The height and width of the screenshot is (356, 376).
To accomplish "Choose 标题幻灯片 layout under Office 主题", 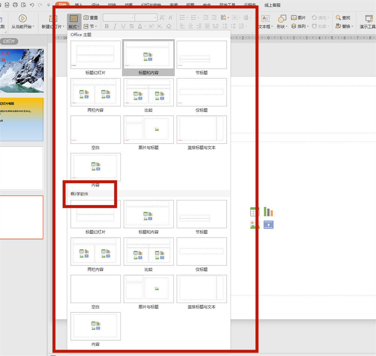I will point(96,58).
